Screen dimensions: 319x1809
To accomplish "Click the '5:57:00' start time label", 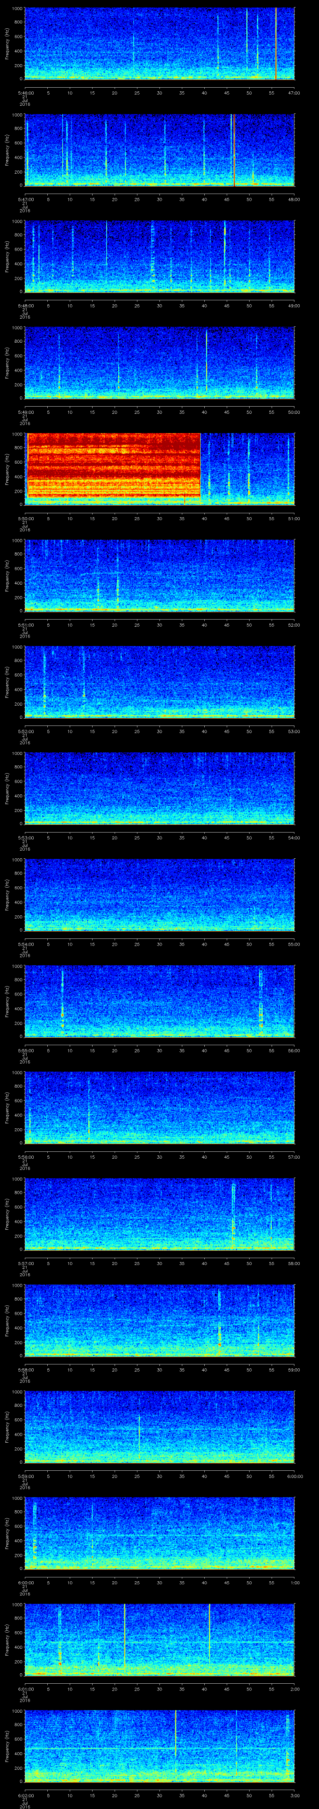I will 25,1263.
